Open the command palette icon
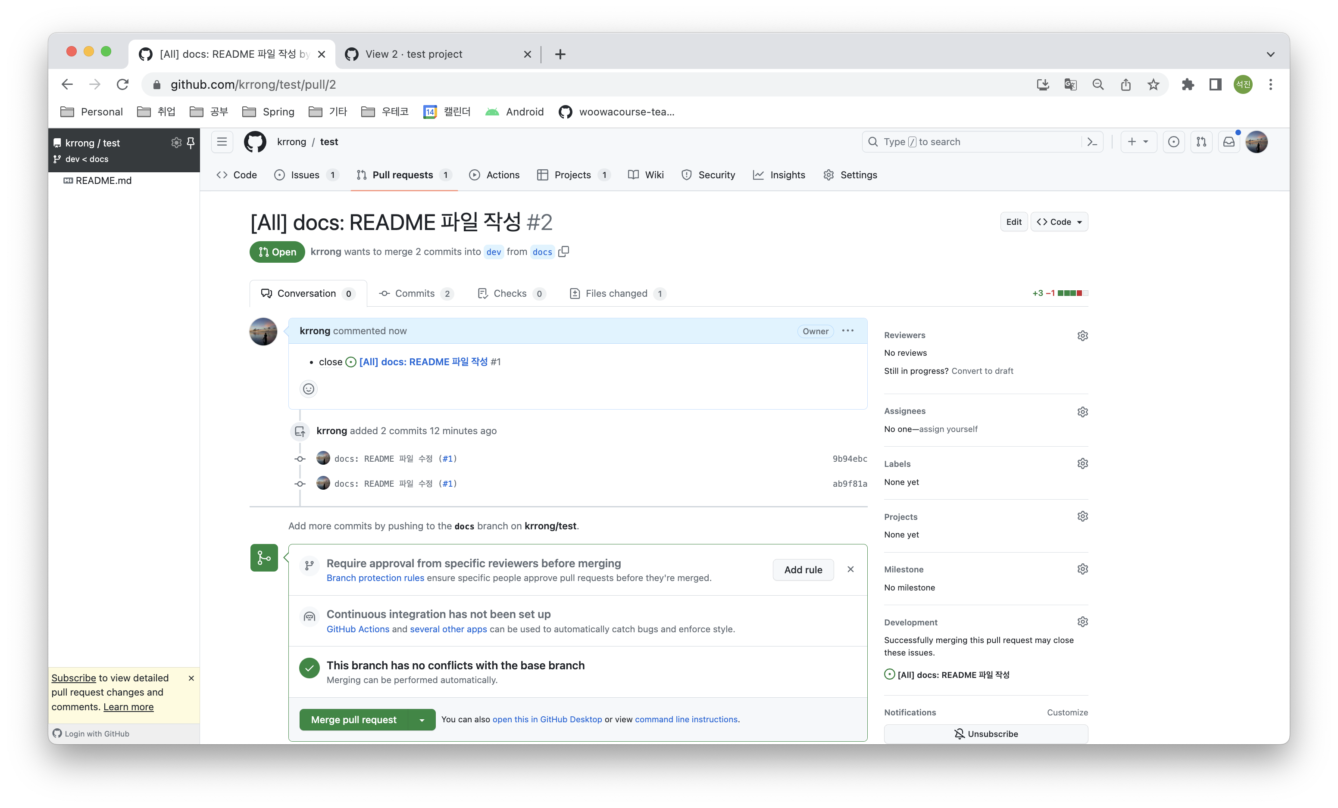 click(x=1092, y=142)
